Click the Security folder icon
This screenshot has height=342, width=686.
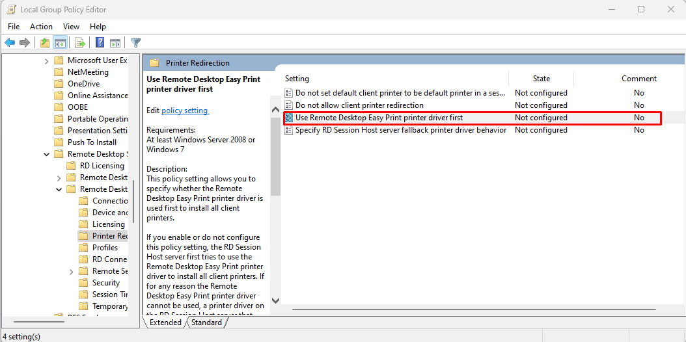click(83, 283)
